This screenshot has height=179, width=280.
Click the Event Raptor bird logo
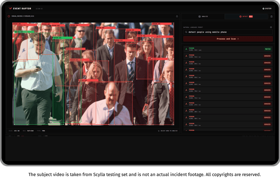click(10, 8)
